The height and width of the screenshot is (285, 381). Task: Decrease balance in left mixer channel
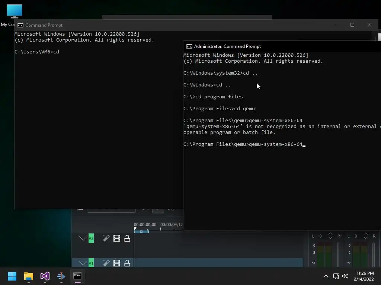[330, 238]
